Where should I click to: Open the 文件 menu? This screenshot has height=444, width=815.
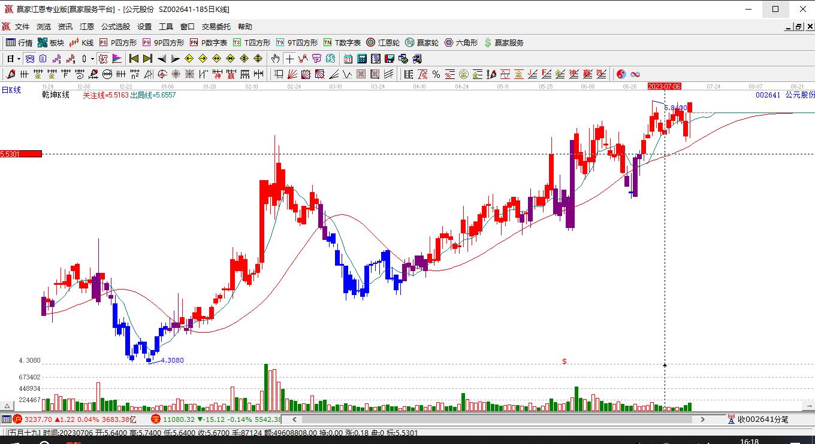[22, 26]
